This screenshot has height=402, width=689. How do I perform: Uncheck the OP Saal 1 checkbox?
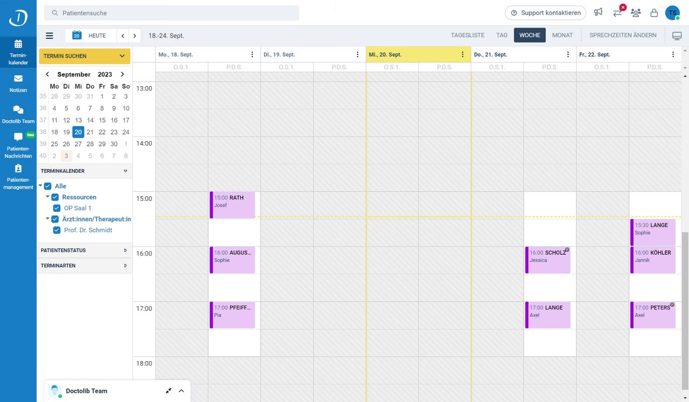(x=57, y=208)
